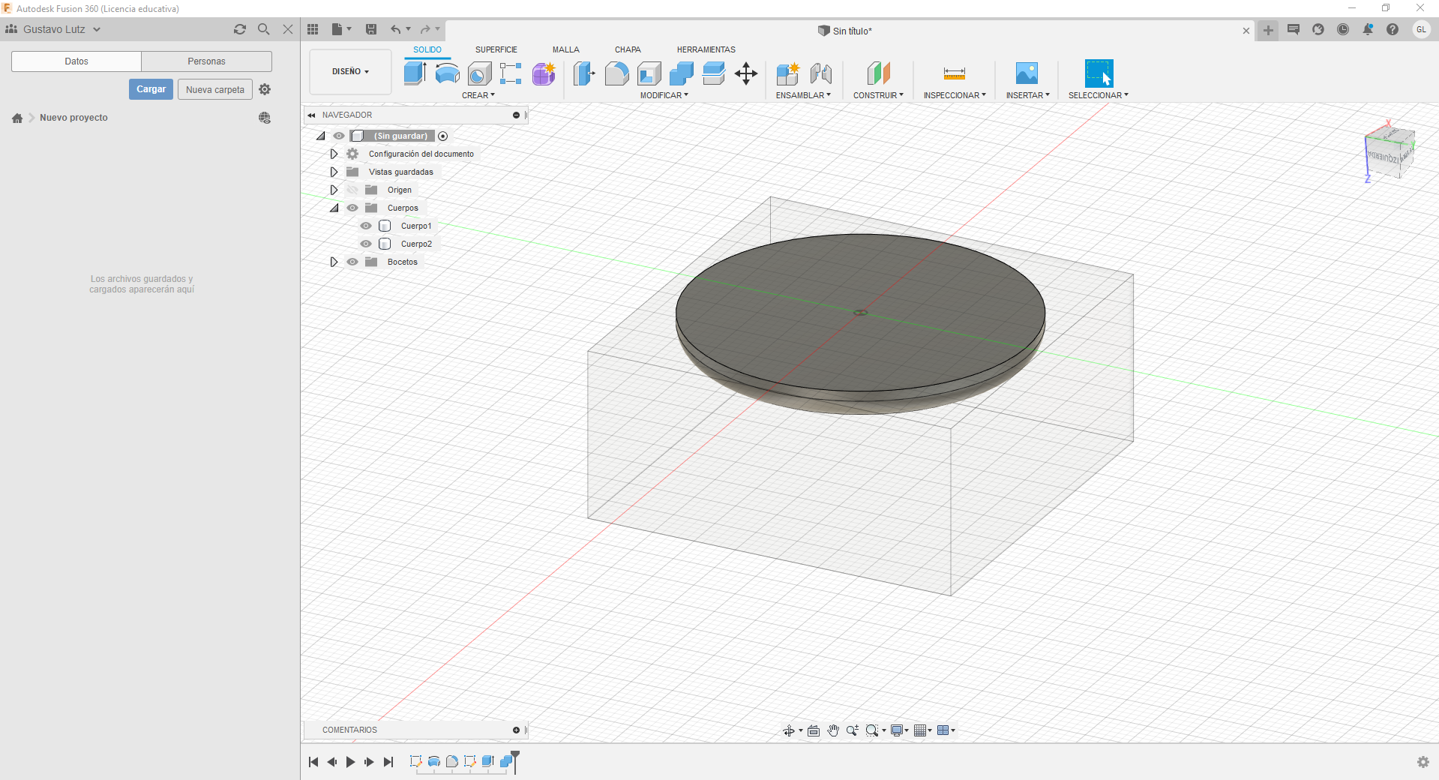Select the Datos tab
Screen dimensions: 1439x780
click(x=76, y=61)
